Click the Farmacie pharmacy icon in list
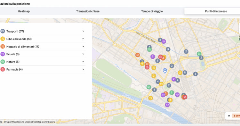Screen dimensions: 240x126 (3, 70)
